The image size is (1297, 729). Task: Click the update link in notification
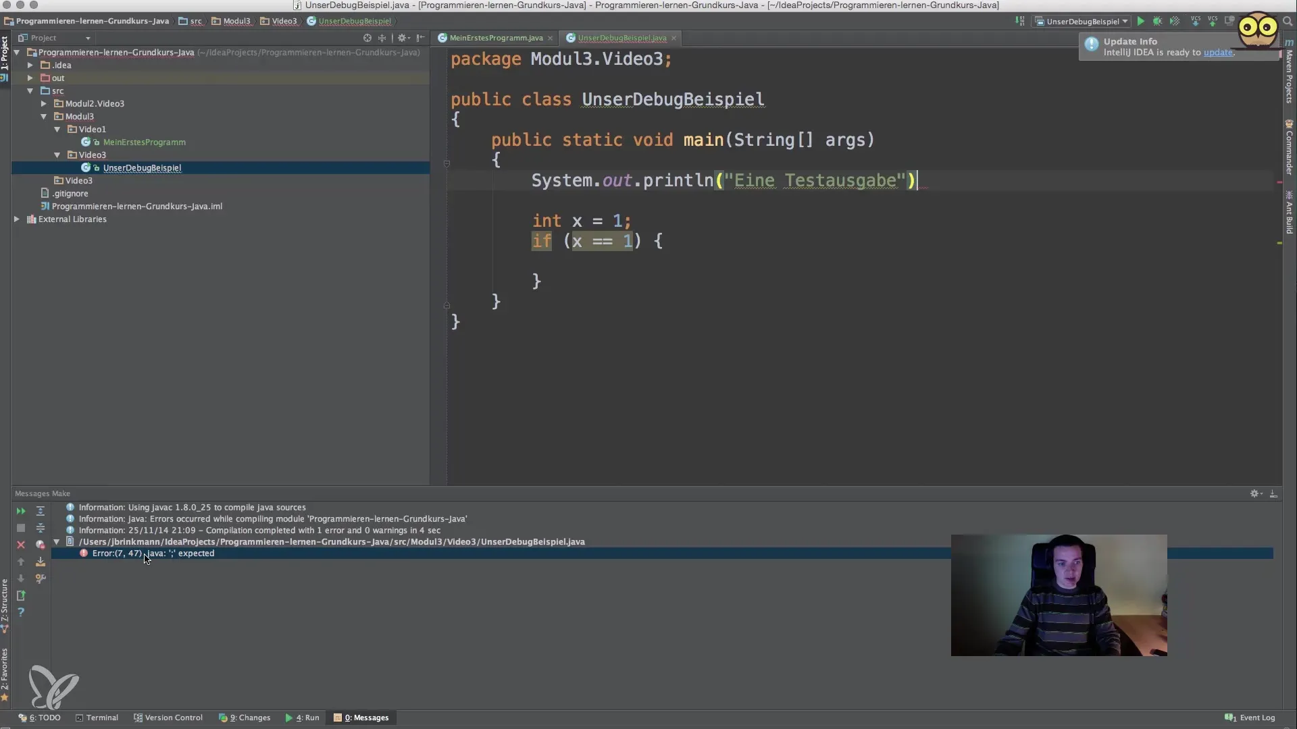coord(1218,52)
